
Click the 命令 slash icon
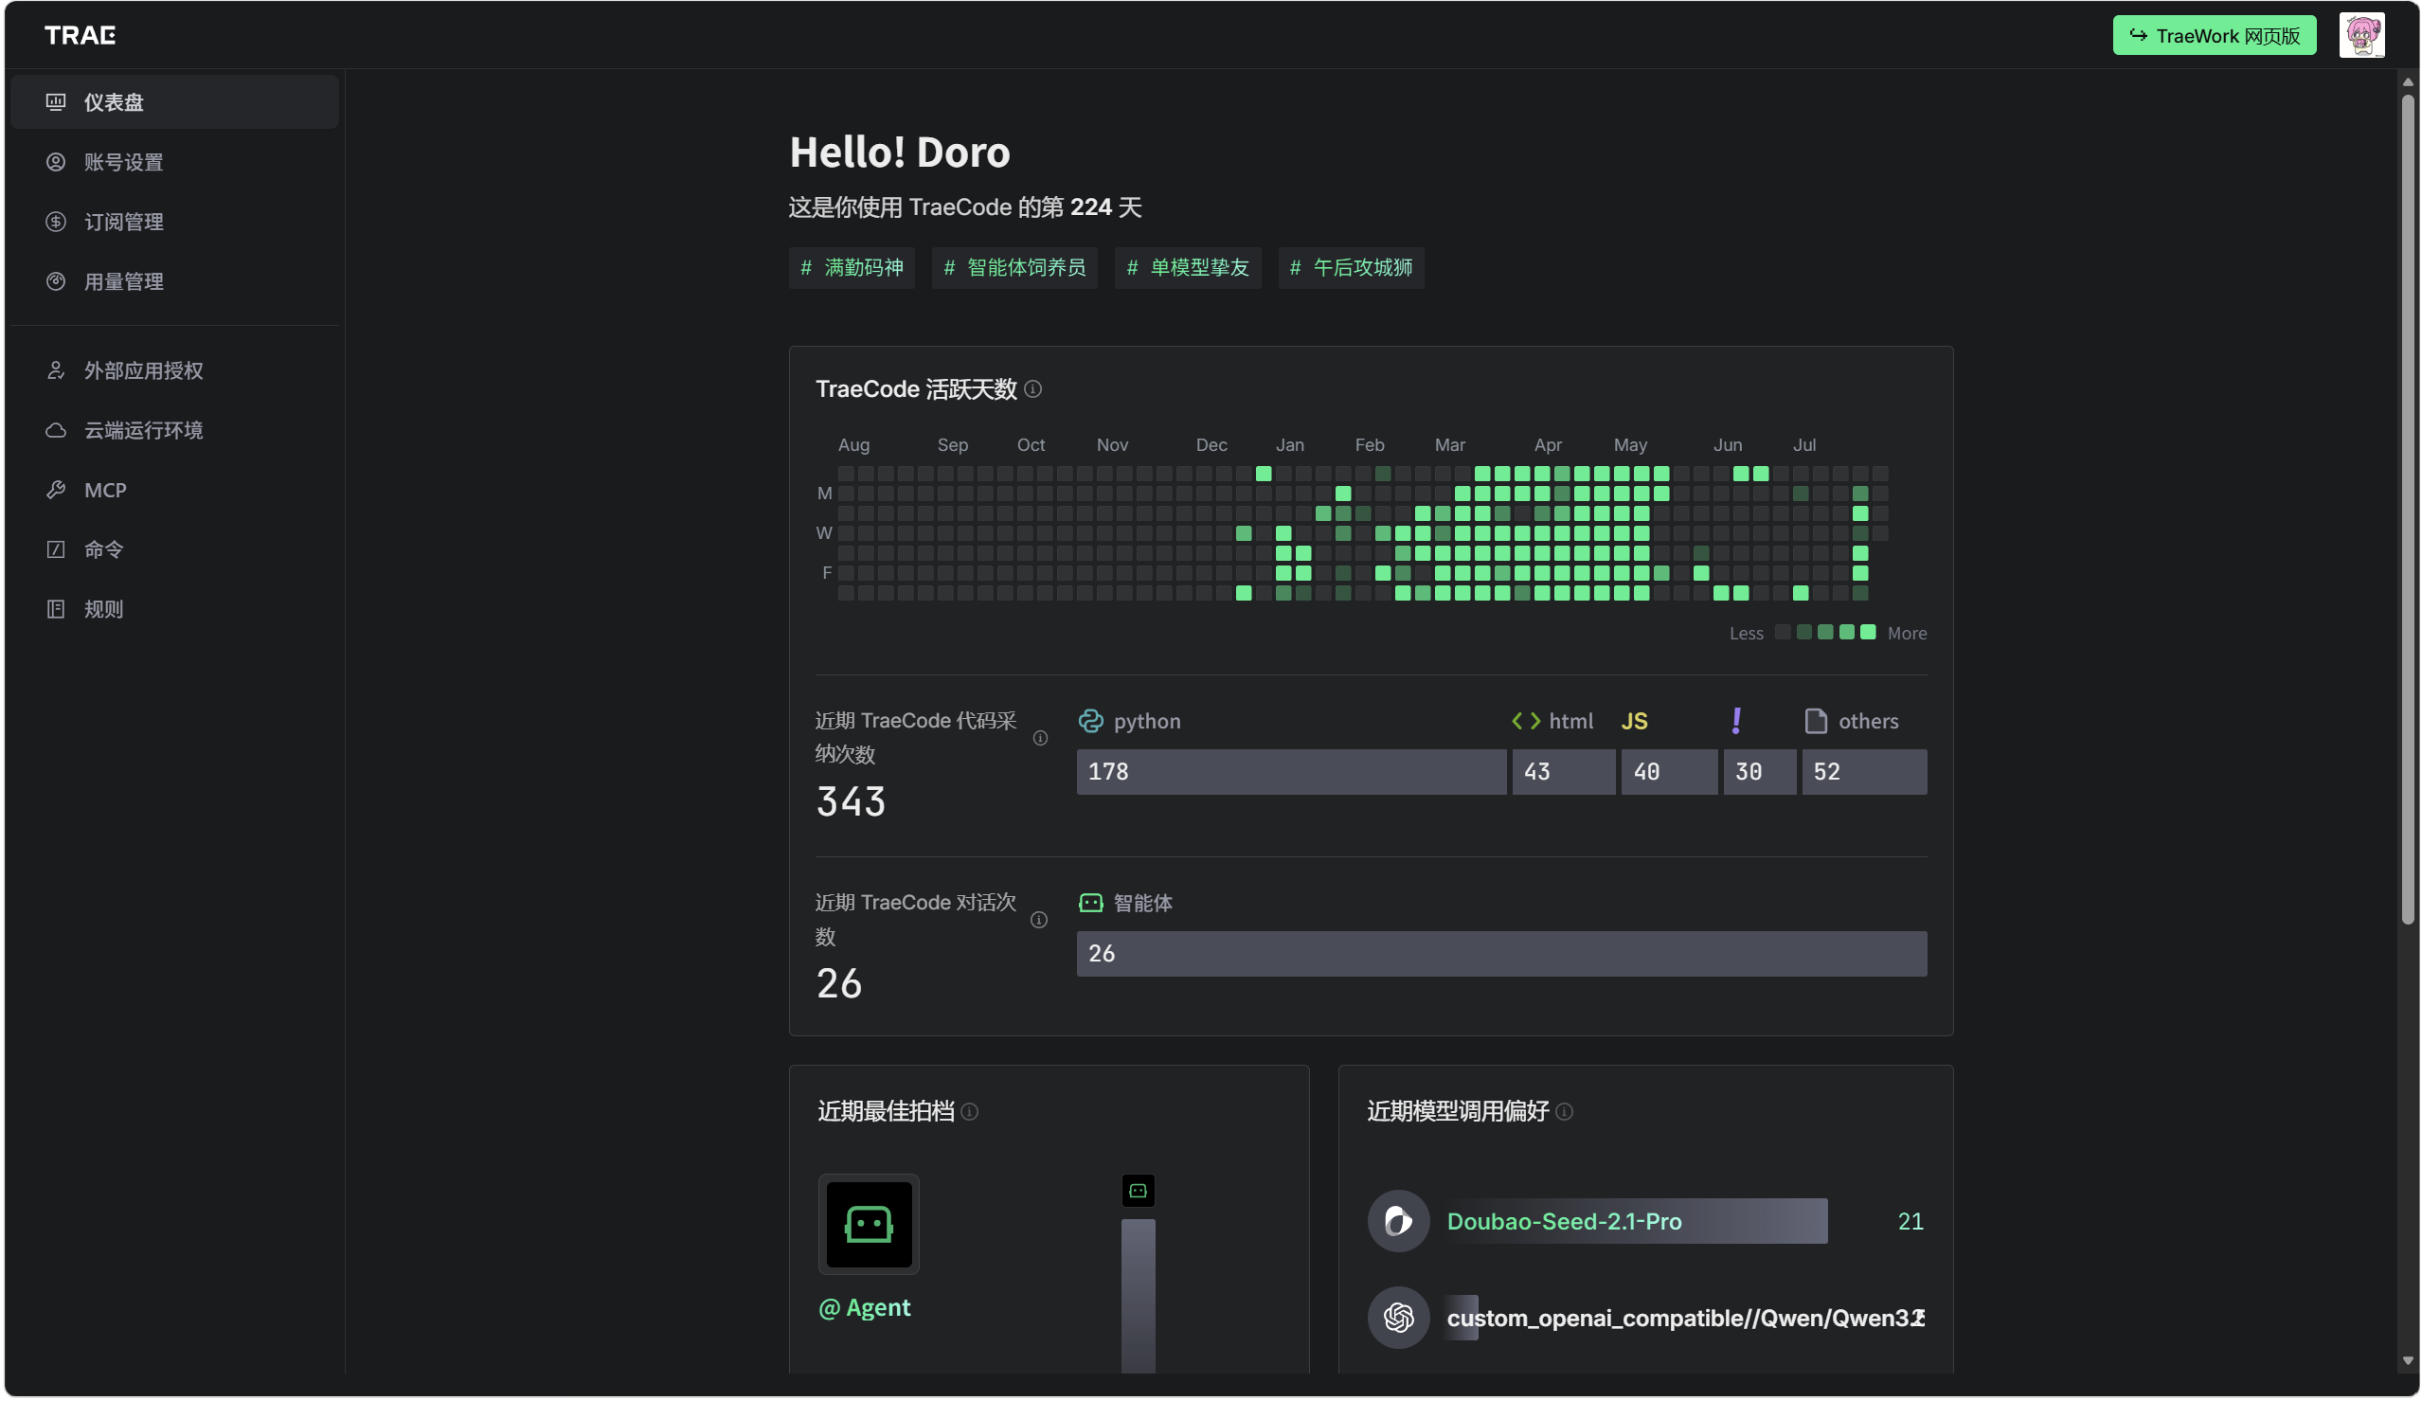click(56, 548)
